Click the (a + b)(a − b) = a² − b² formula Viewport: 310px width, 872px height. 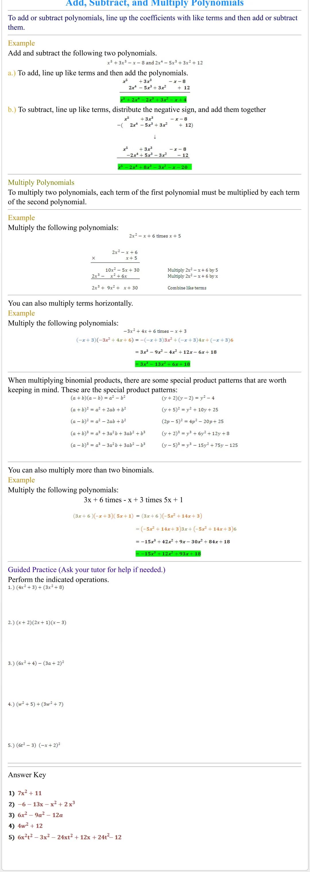[x=98, y=398]
